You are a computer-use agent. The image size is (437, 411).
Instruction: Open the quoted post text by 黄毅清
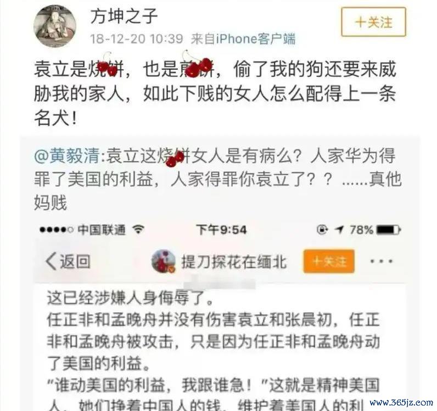pos(217,179)
